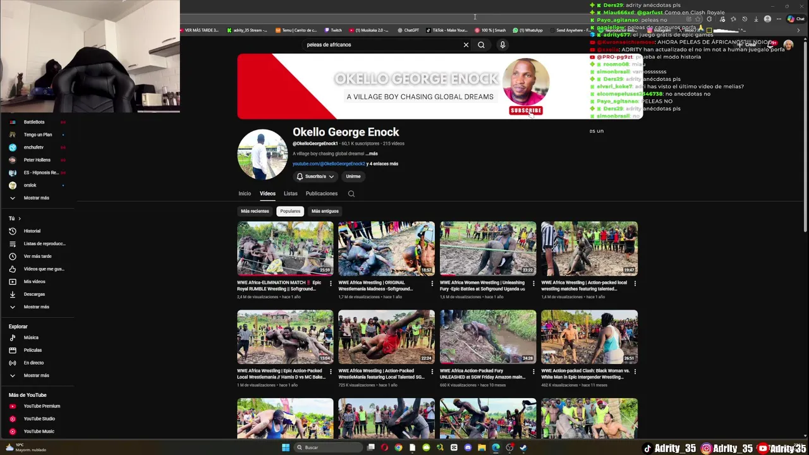Start voice search with microphone icon
The width and height of the screenshot is (809, 455).
(502, 45)
